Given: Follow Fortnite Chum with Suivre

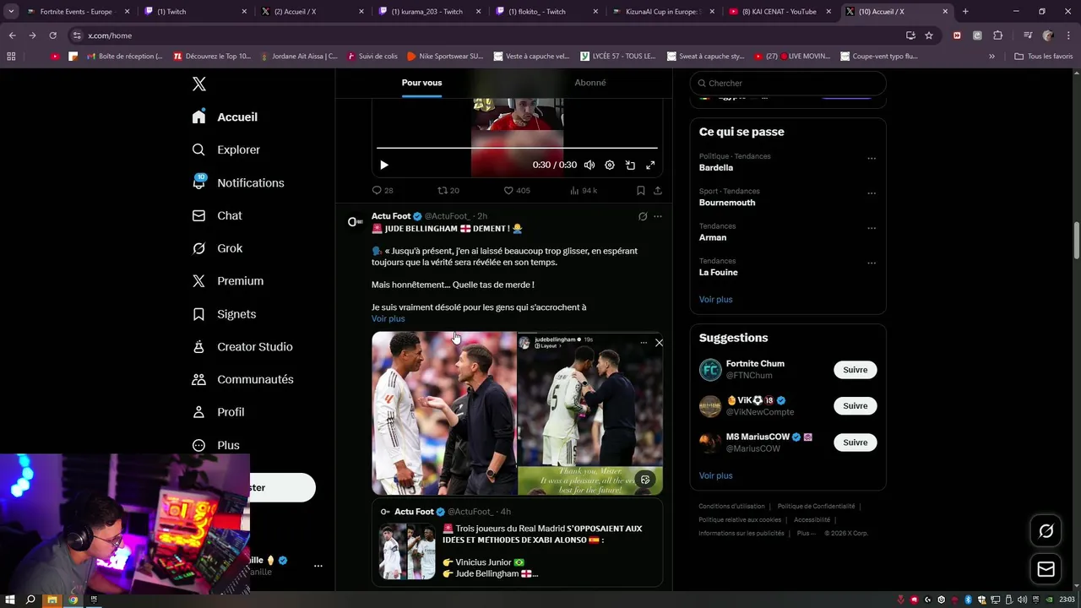Looking at the screenshot, I should (855, 370).
